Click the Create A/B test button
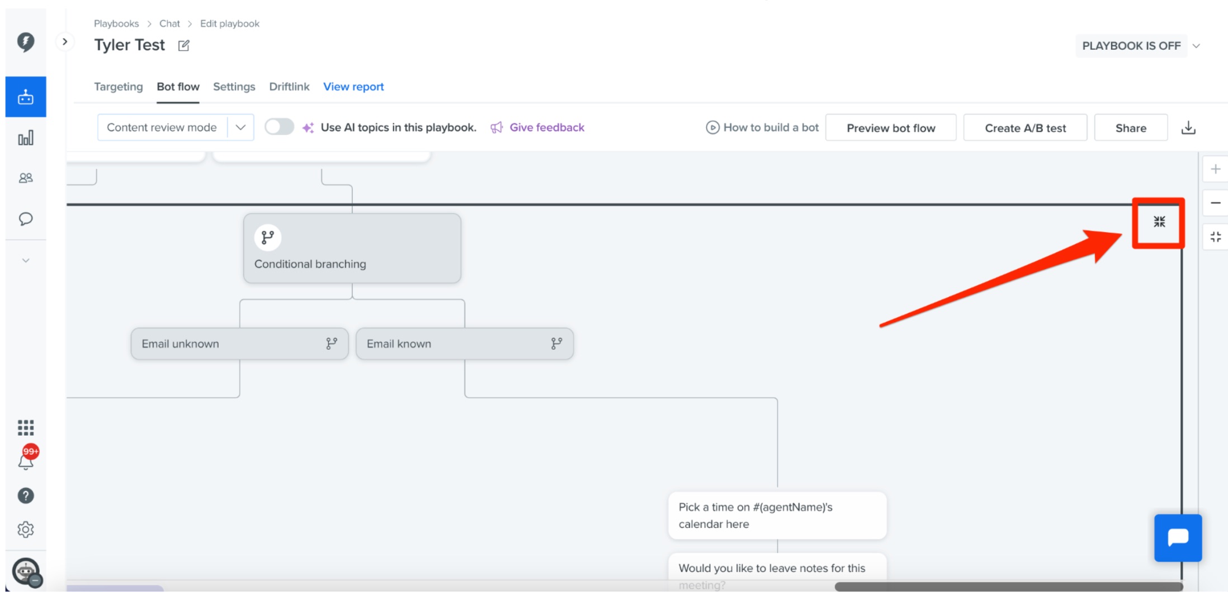The height and width of the screenshot is (592, 1228). tap(1025, 128)
